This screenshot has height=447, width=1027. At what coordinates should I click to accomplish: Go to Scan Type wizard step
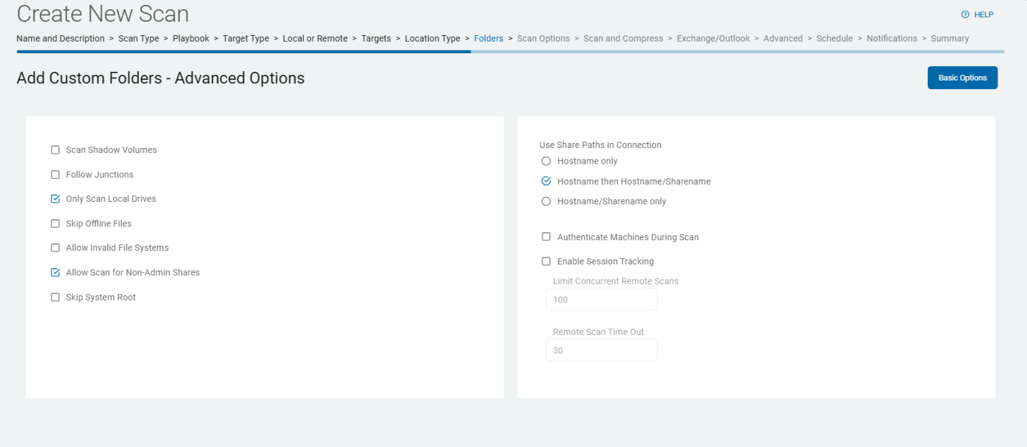point(138,39)
